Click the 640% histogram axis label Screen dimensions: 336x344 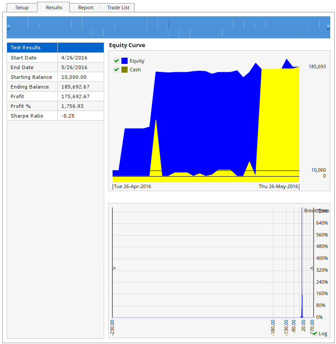[322, 223]
